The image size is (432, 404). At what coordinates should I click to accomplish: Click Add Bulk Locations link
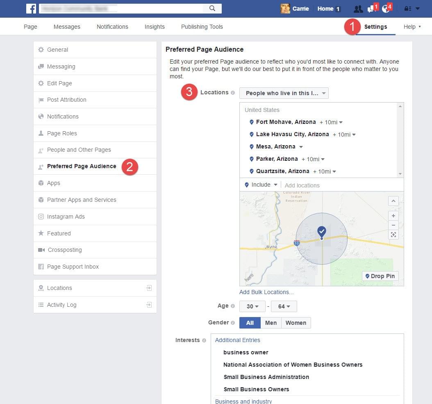coord(266,292)
